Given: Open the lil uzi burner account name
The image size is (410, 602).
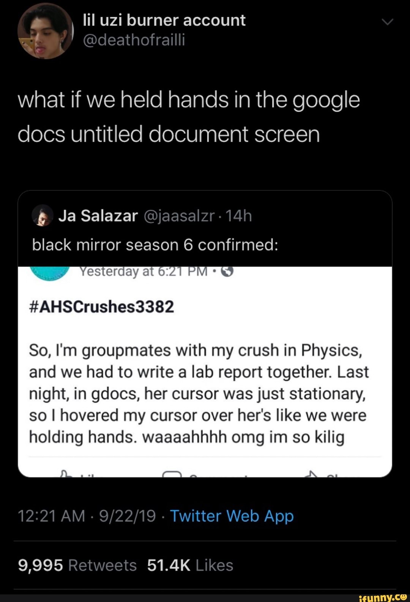Looking at the screenshot, I should (x=164, y=21).
